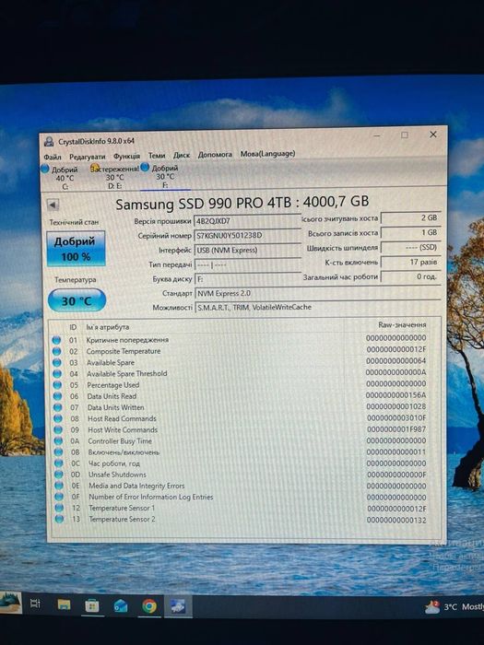This screenshot has height=645, width=484.
Task: Click the status circle for Unsafe Shutdowns row
Action: (59, 475)
